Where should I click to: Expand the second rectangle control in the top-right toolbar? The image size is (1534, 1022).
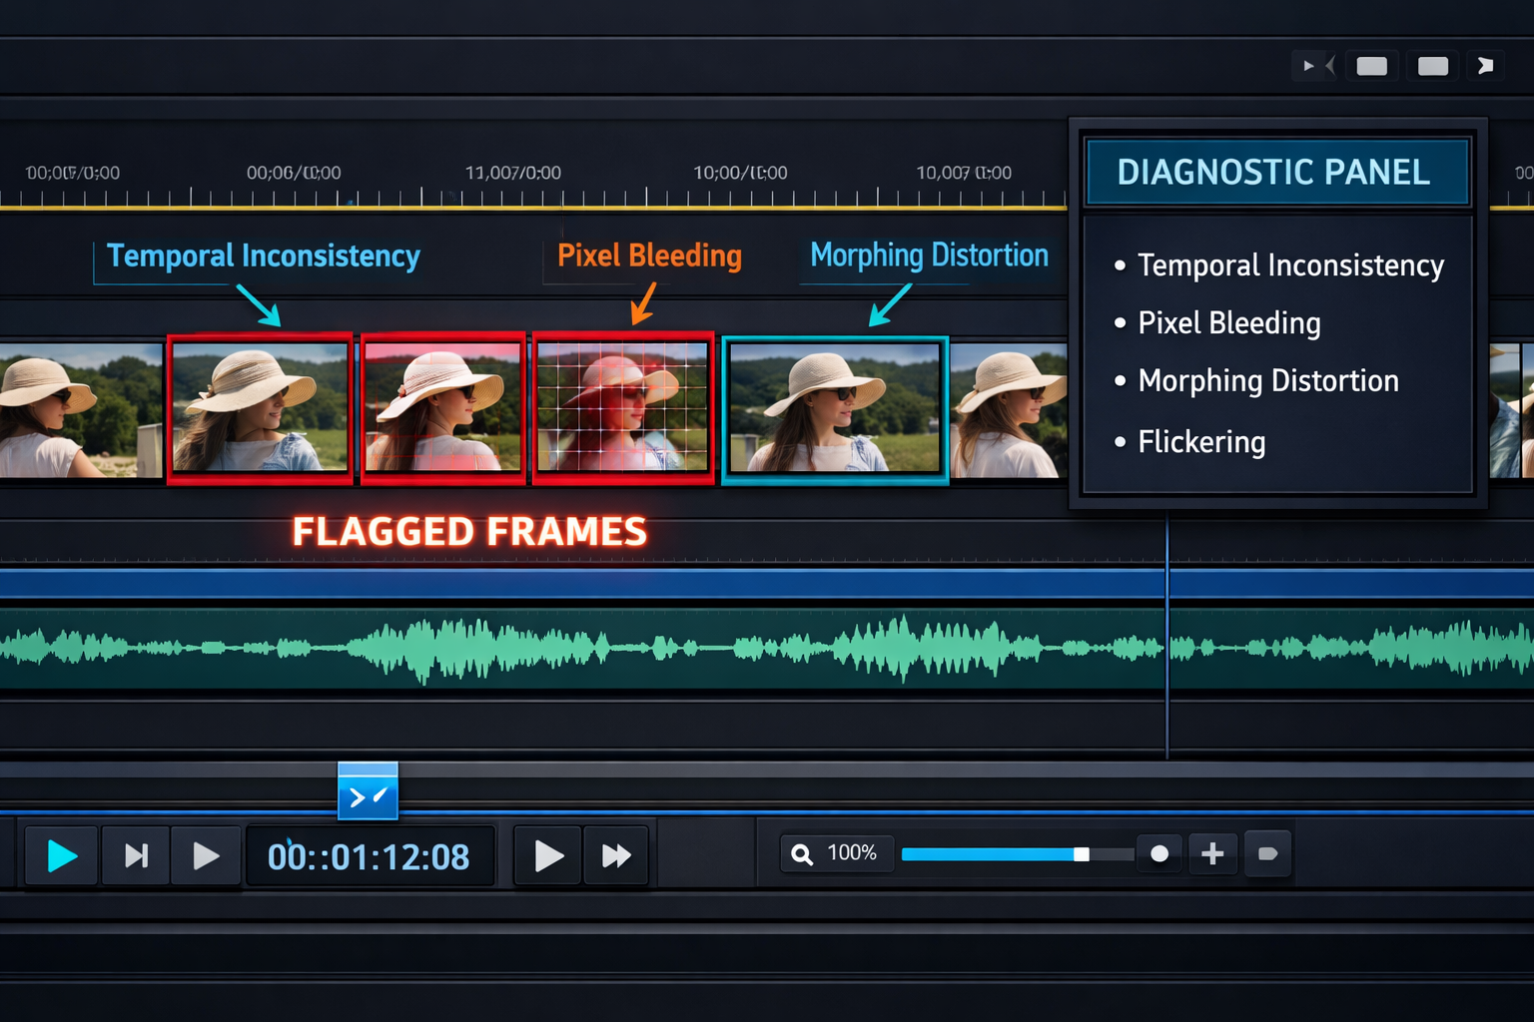point(1432,65)
